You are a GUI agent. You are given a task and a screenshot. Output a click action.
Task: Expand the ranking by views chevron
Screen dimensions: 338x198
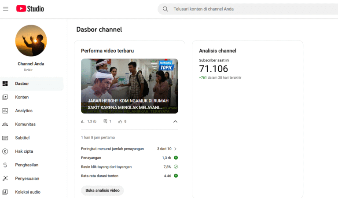pos(176,149)
